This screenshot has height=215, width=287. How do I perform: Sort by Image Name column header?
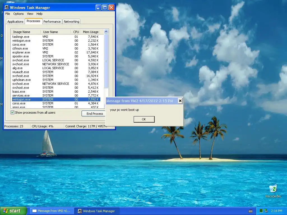(26, 32)
